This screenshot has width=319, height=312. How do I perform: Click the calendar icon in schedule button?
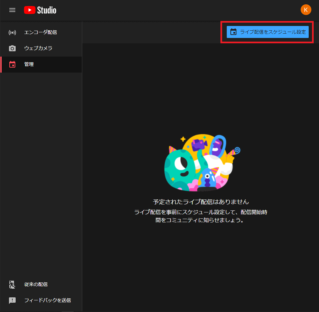point(233,32)
